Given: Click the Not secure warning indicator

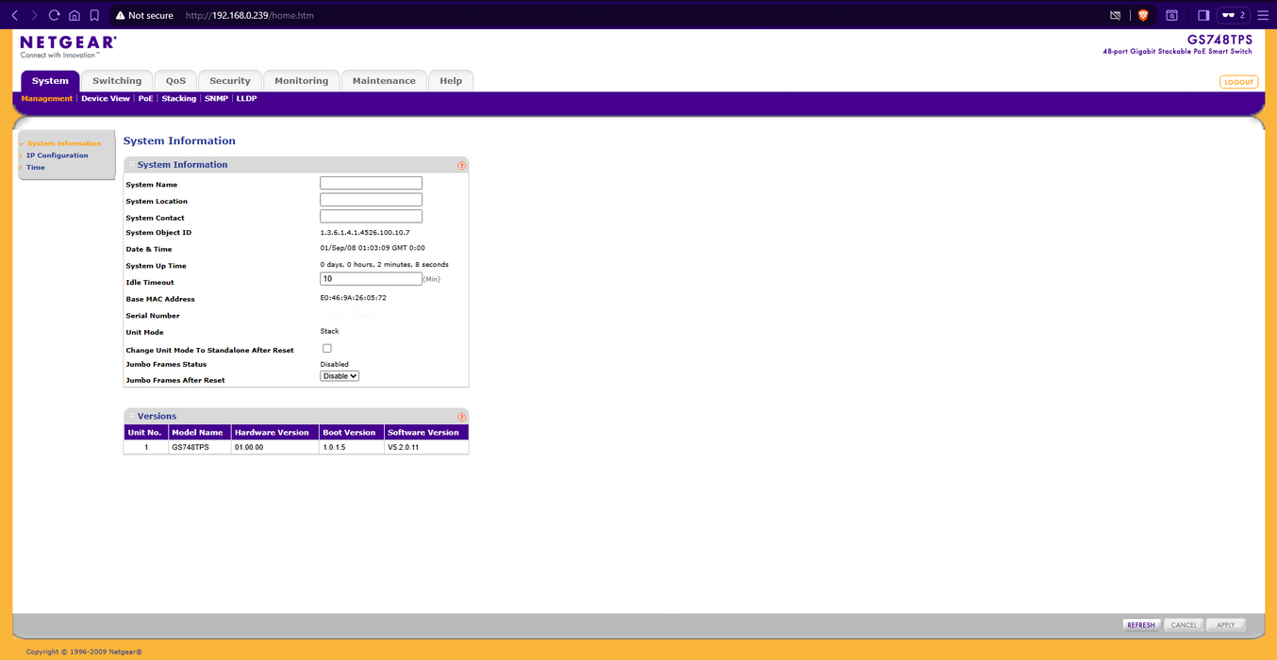Looking at the screenshot, I should [144, 15].
